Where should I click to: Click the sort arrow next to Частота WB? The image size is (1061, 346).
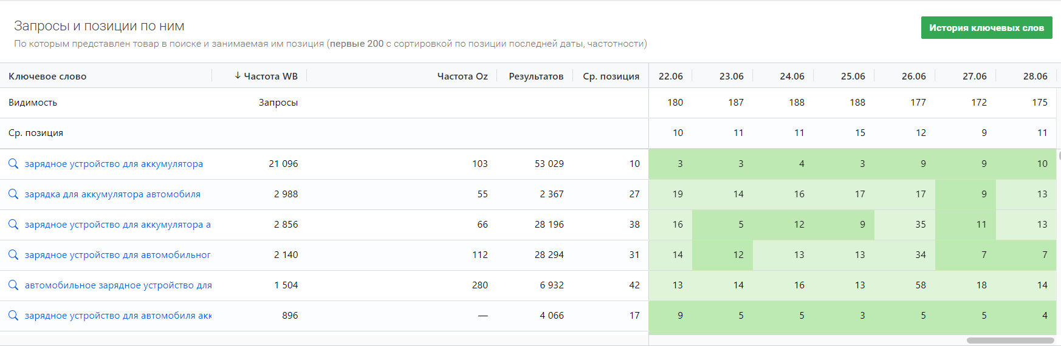[238, 76]
